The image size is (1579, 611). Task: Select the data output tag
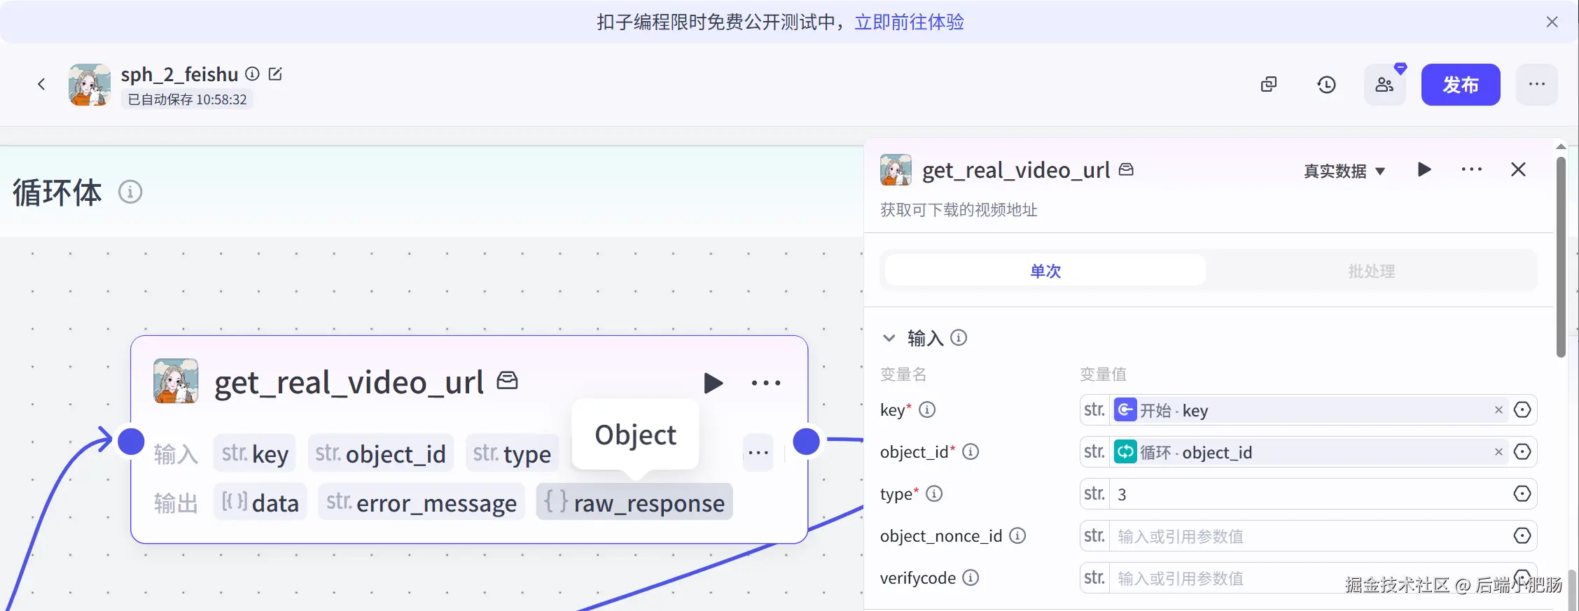click(x=260, y=503)
